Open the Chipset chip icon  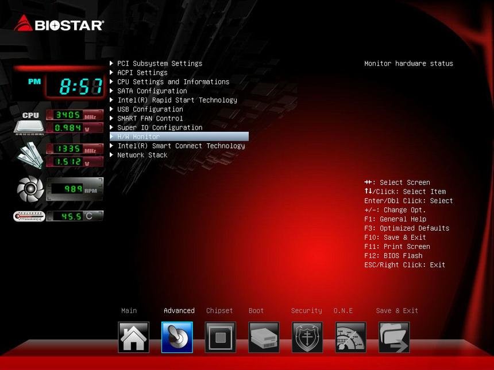pos(221,337)
